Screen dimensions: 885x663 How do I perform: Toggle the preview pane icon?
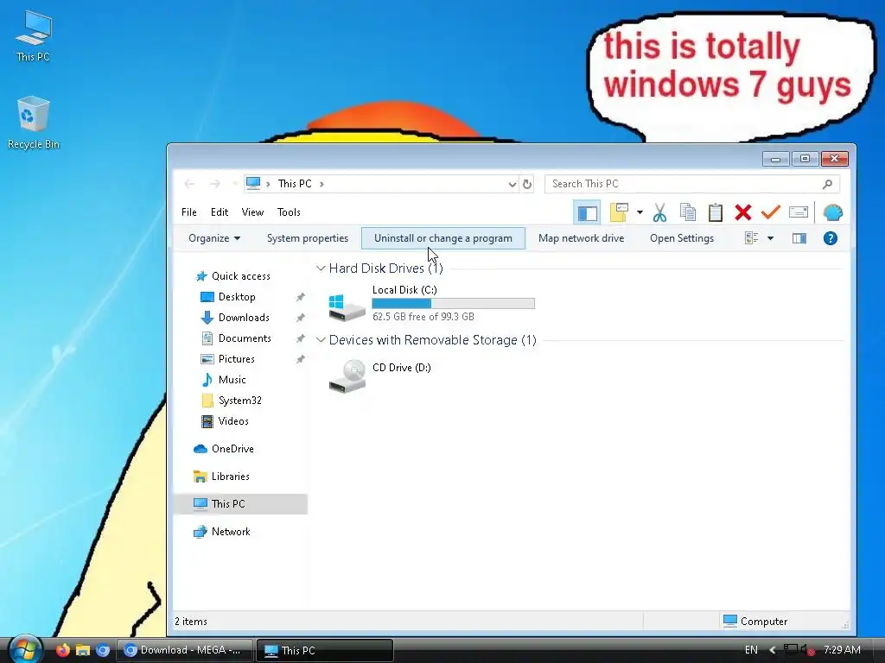[799, 238]
